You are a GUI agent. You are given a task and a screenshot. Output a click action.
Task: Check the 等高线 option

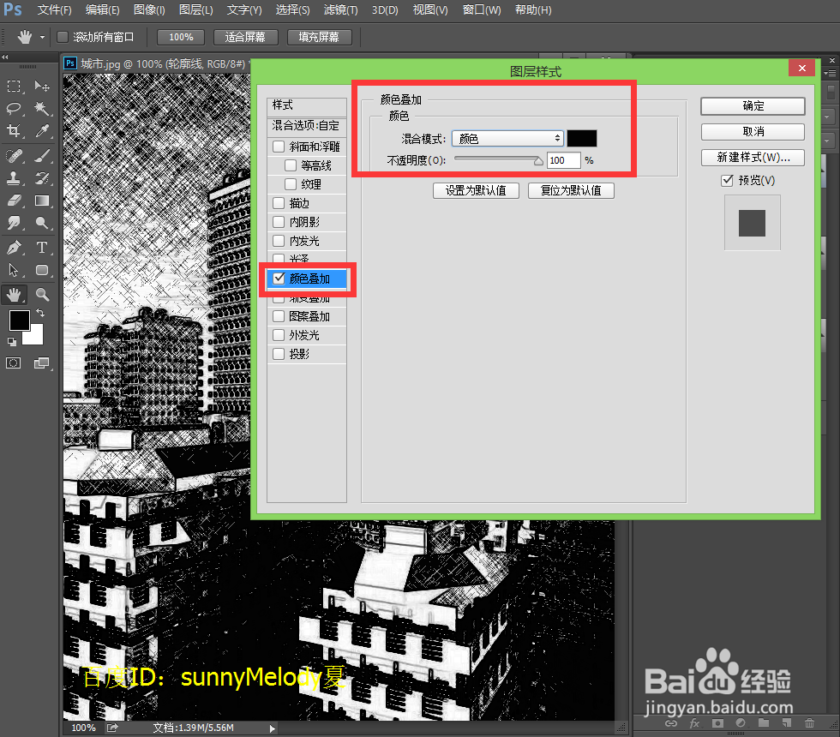291,165
